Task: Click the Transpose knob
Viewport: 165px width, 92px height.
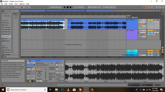Action: click(39, 74)
